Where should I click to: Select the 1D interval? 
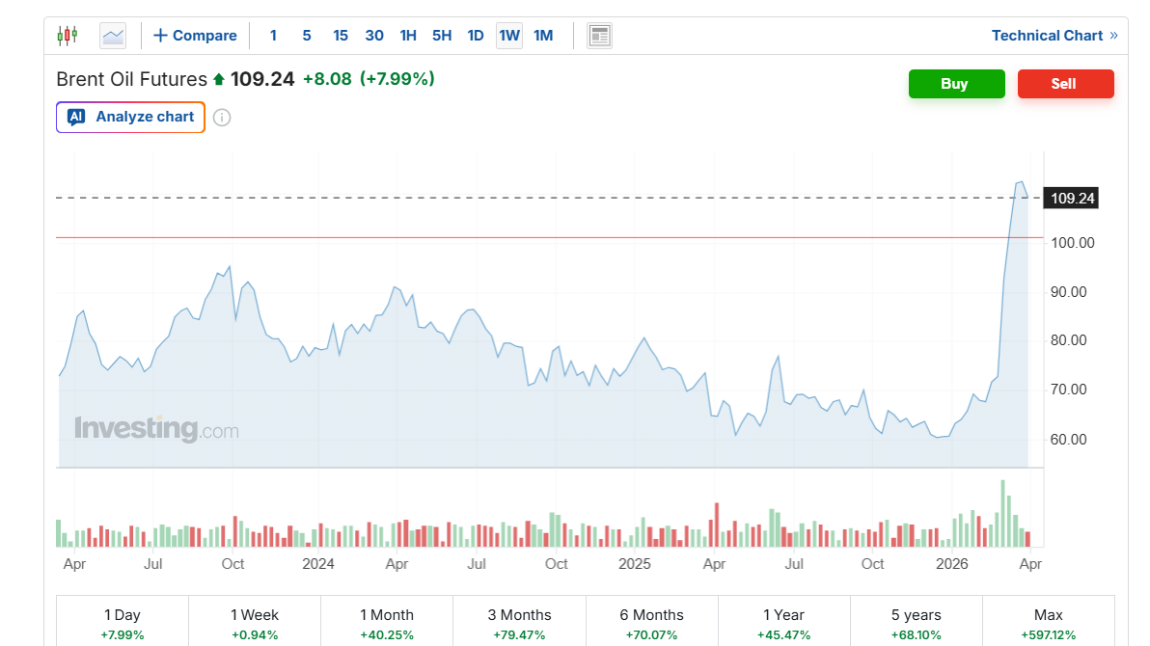click(x=476, y=36)
